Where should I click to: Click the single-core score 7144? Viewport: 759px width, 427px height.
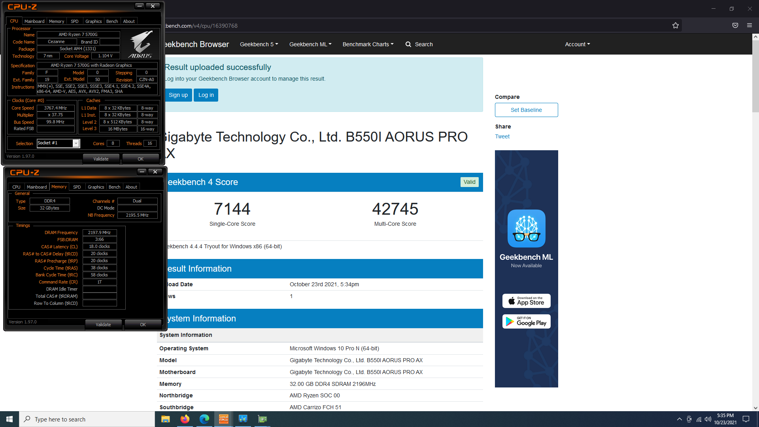(x=232, y=209)
